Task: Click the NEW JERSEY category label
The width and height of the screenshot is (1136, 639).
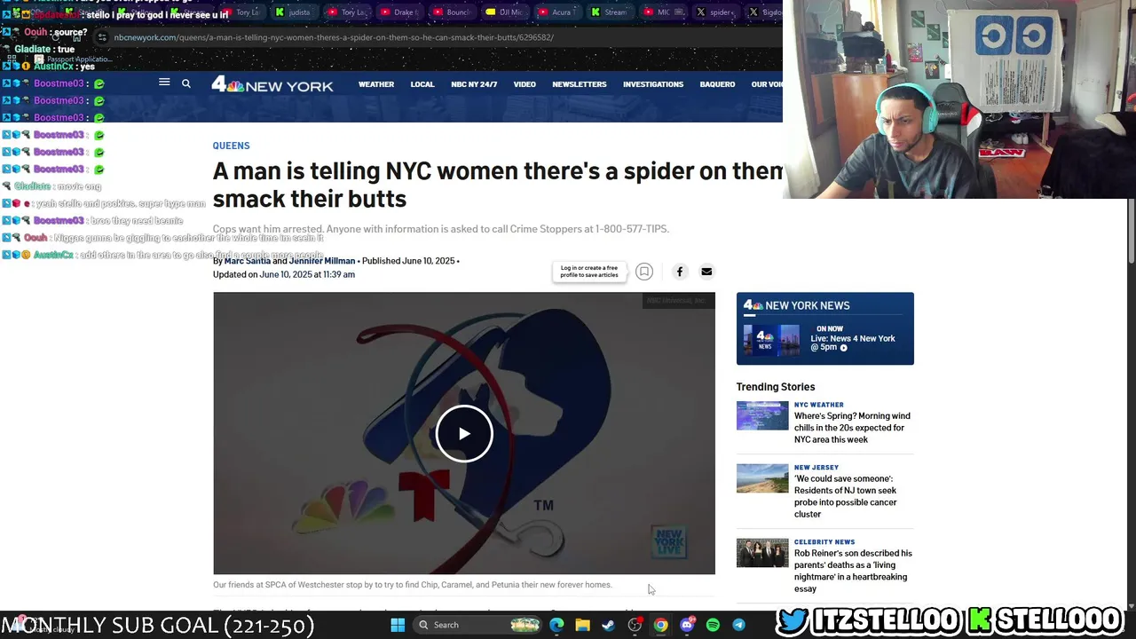Action: [x=816, y=467]
